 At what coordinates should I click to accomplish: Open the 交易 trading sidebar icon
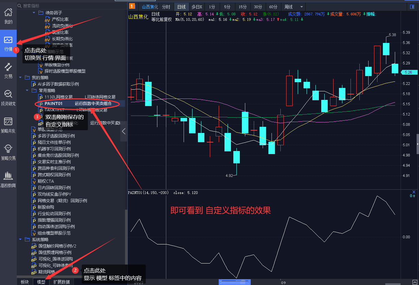8,71
